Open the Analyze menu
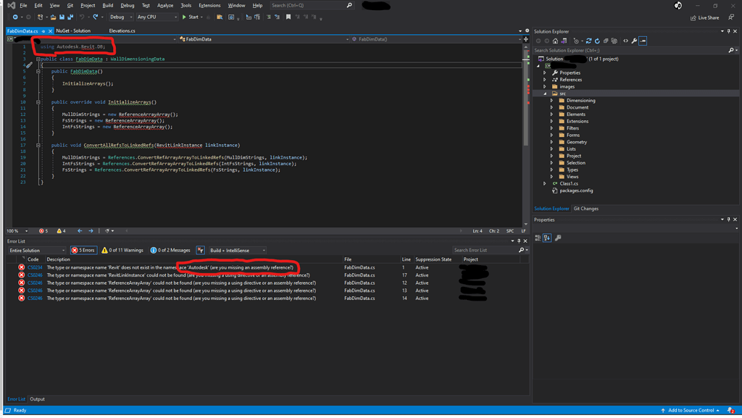 (165, 5)
